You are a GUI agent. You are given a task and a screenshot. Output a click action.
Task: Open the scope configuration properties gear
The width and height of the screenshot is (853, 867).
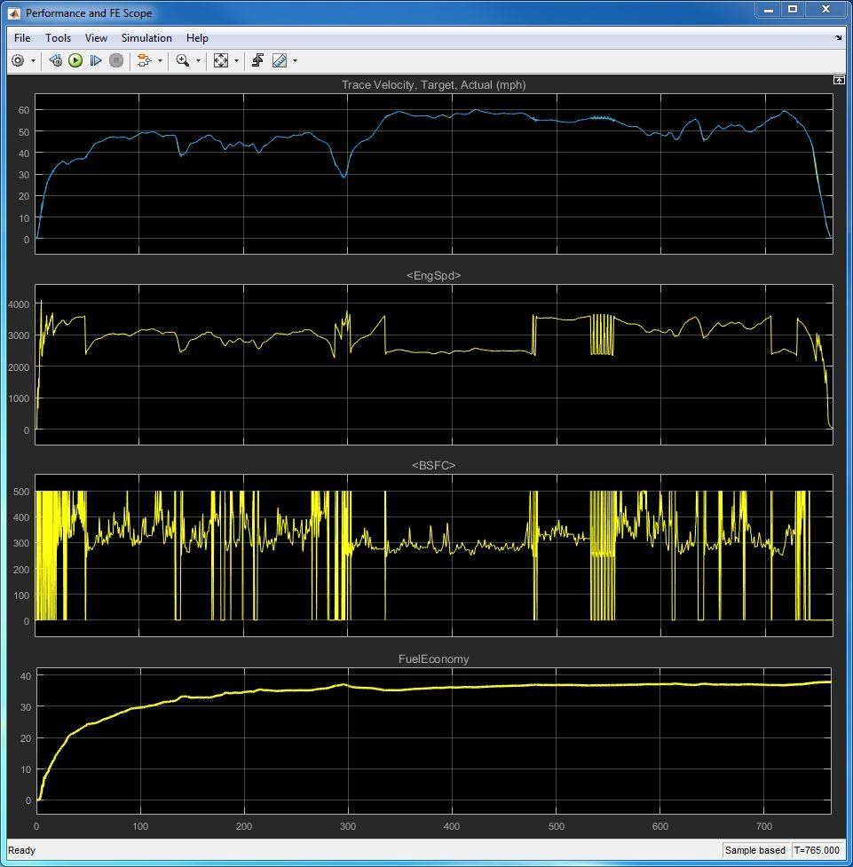pyautogui.click(x=16, y=60)
